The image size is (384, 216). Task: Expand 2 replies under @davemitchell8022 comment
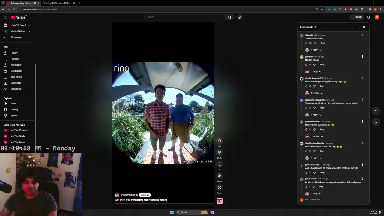pyautogui.click(x=314, y=136)
